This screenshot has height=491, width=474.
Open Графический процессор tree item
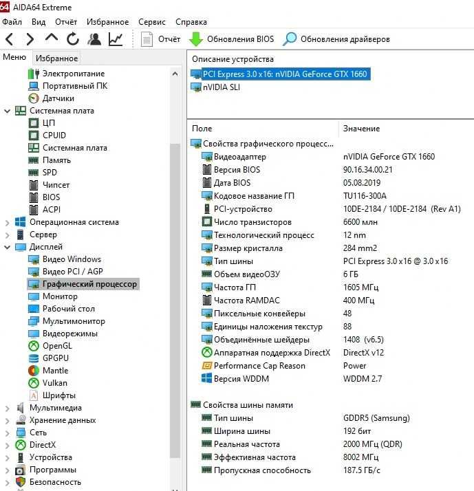(x=83, y=284)
